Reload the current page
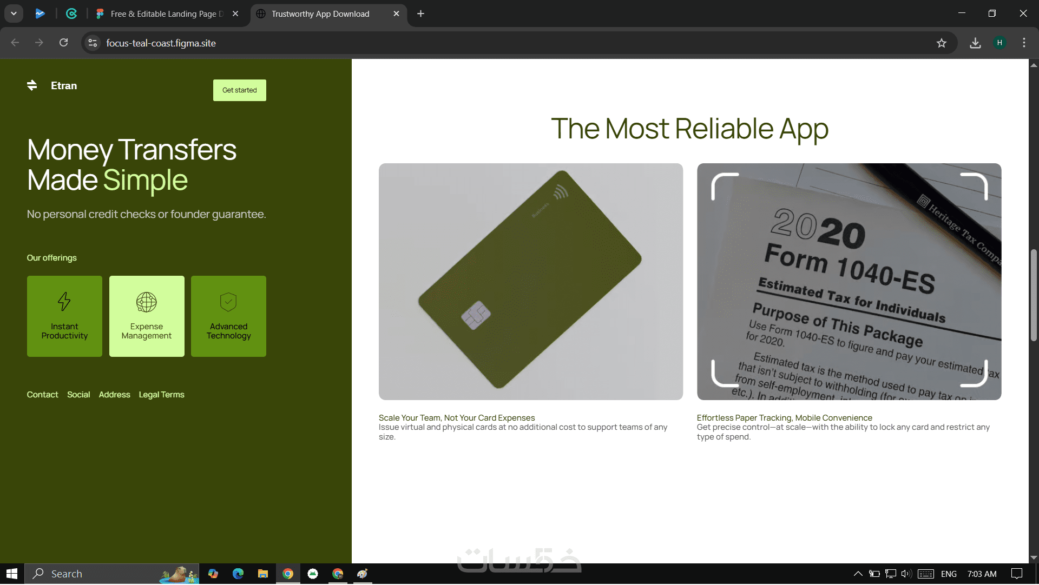The width and height of the screenshot is (1039, 585). [x=64, y=43]
